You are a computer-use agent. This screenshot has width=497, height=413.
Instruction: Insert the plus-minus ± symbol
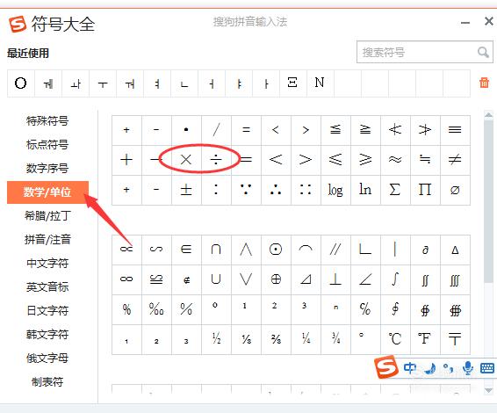click(186, 190)
